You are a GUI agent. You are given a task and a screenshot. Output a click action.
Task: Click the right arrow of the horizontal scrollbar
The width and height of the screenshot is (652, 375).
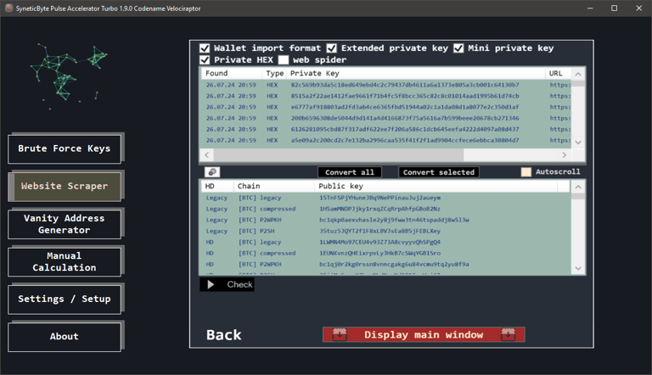(565, 154)
